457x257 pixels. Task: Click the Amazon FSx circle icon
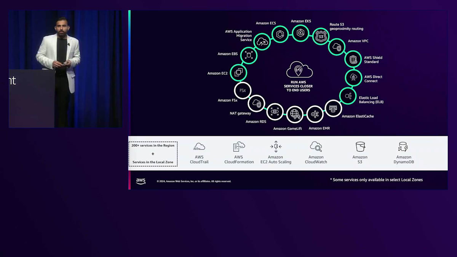click(x=243, y=91)
